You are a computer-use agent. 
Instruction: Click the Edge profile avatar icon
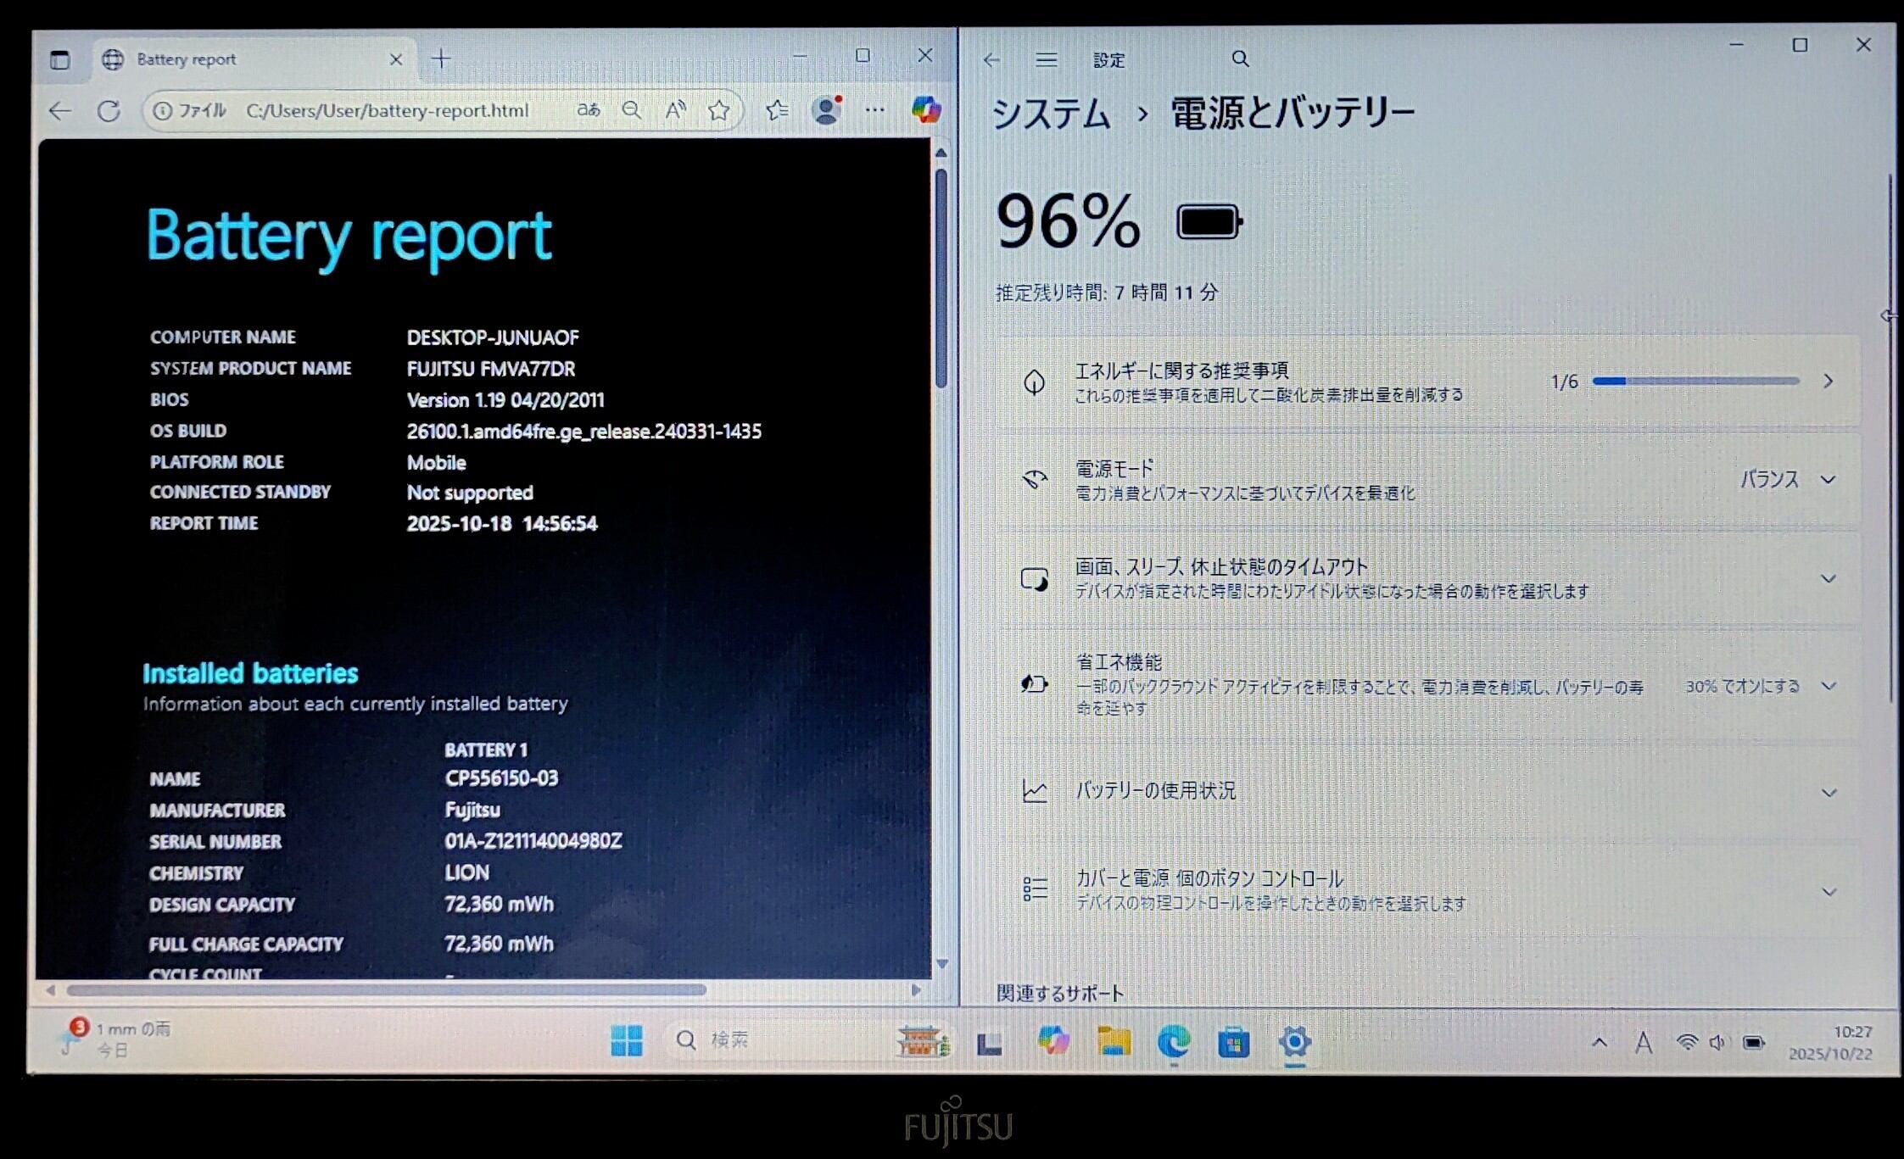(x=826, y=110)
